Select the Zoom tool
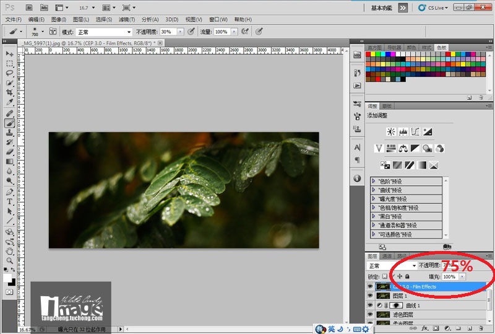 tap(9, 261)
